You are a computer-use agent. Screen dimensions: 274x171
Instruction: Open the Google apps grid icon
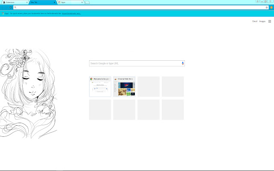tap(270, 21)
